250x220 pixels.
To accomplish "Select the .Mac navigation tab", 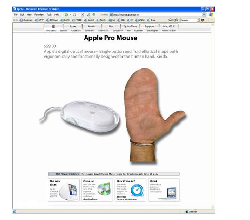I will coord(111,26).
